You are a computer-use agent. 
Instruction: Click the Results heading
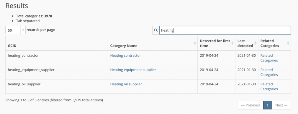tap(17, 6)
